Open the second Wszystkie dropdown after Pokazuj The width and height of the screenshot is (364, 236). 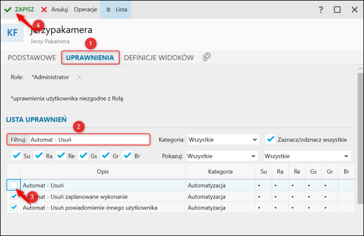pos(307,155)
